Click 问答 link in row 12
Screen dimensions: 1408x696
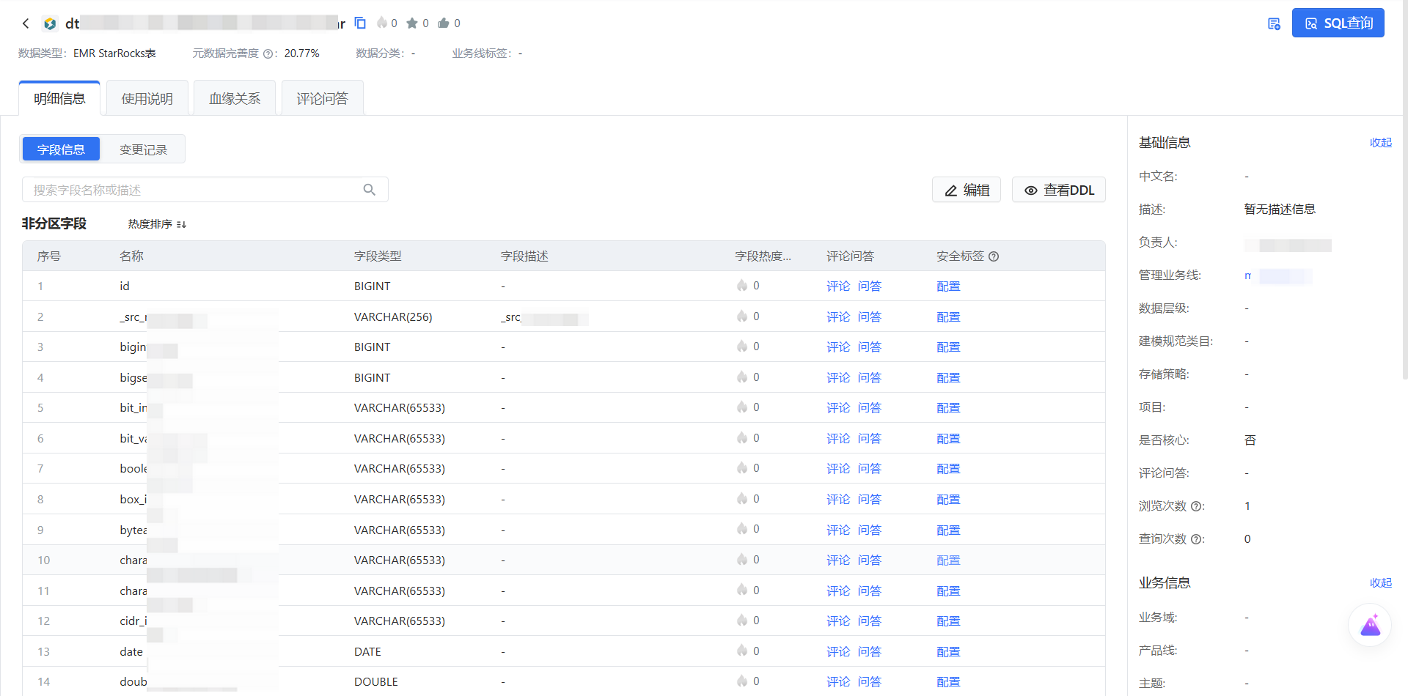tap(870, 621)
